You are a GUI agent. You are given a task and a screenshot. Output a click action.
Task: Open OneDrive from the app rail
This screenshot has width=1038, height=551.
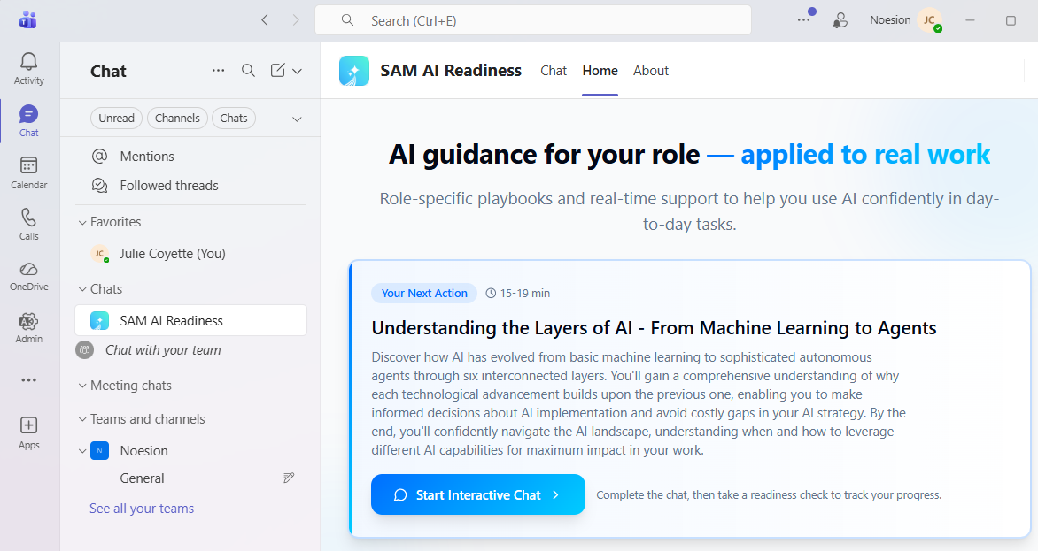(29, 269)
